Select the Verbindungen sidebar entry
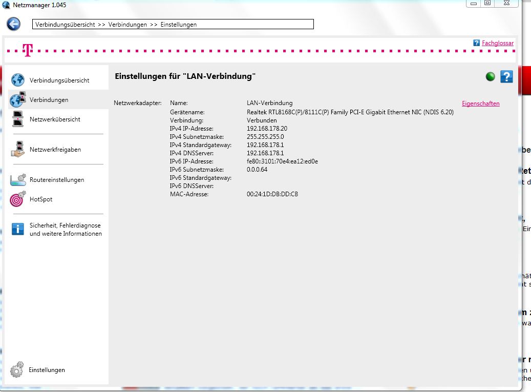The height and width of the screenshot is (392, 531). click(49, 100)
